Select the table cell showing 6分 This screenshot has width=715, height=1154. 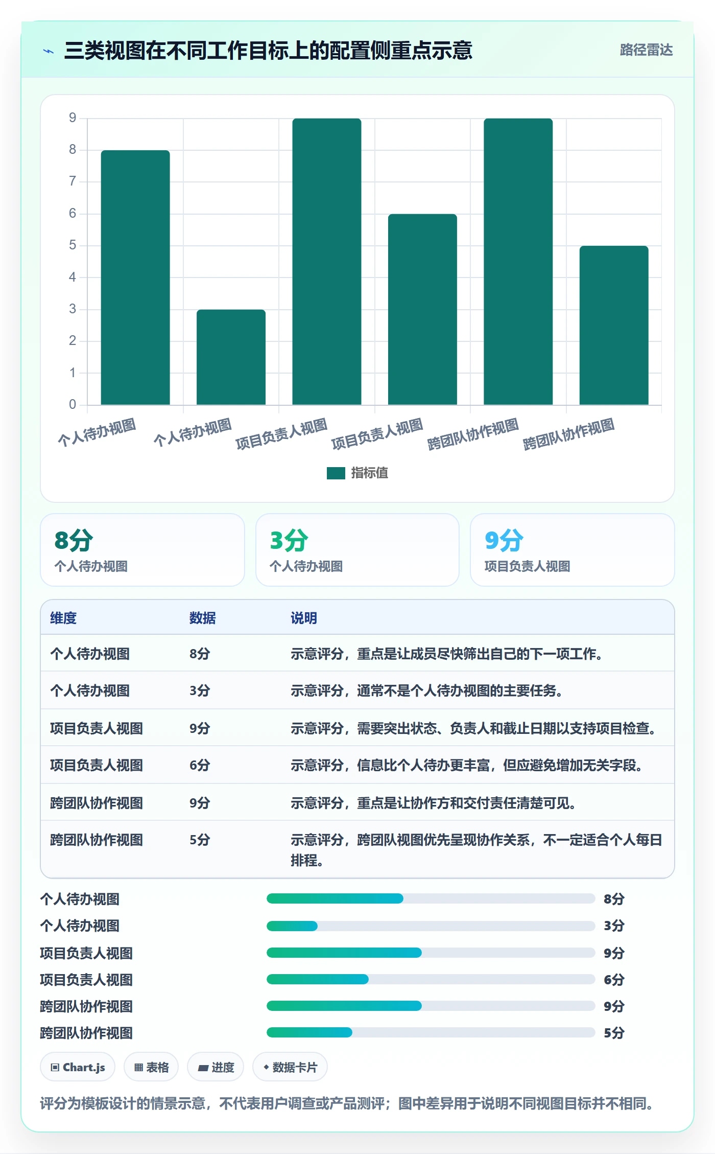coord(200,766)
